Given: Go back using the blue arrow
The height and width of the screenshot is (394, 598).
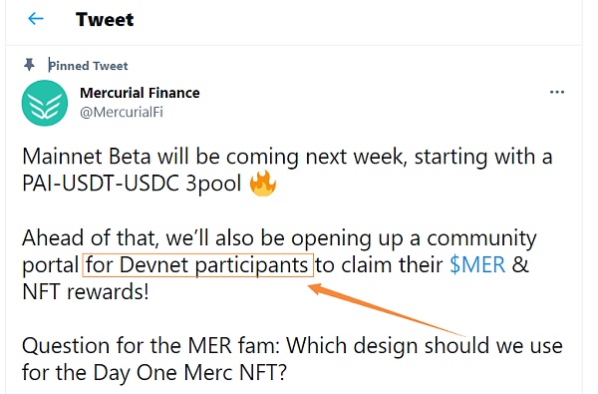Looking at the screenshot, I should [36, 18].
